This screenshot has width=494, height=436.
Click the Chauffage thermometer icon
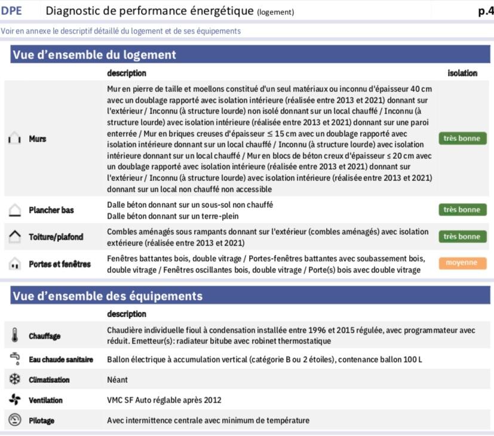[15, 336]
